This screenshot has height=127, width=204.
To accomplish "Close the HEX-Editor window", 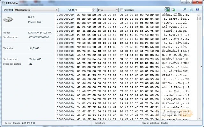I will (197, 2).
